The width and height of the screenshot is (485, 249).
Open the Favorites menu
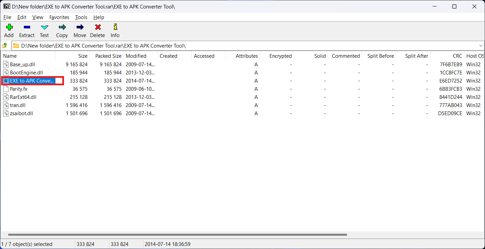(59, 17)
